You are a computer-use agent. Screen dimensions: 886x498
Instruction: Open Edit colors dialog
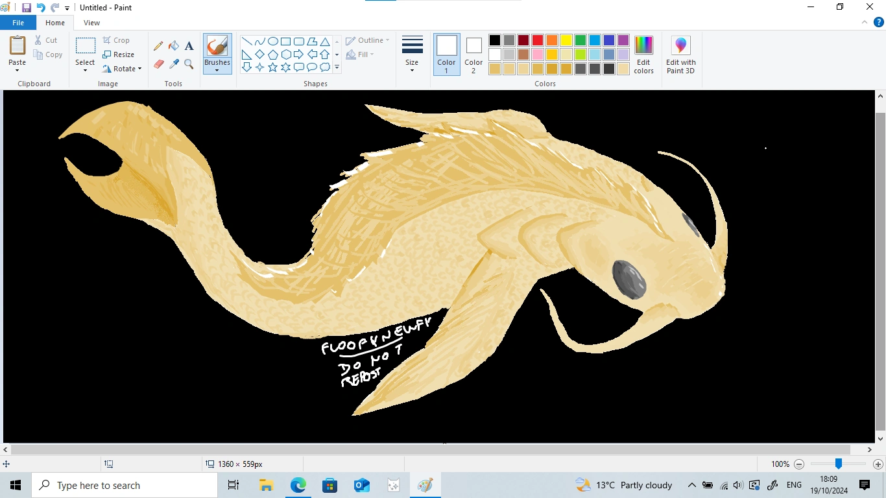point(643,54)
